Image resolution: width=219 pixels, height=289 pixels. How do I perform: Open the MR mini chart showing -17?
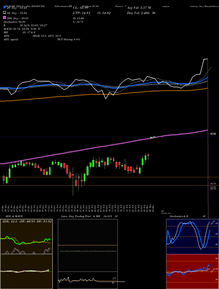[x=88, y=280]
